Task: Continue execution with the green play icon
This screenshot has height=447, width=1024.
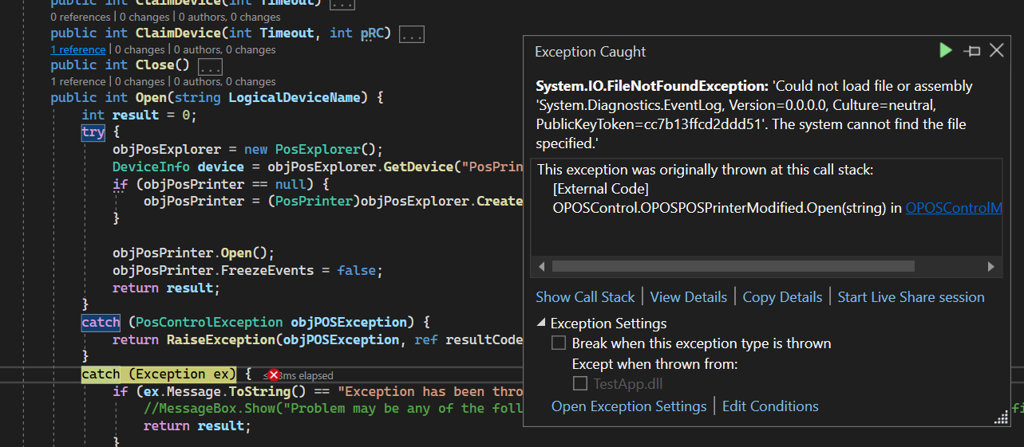Action: coord(946,51)
